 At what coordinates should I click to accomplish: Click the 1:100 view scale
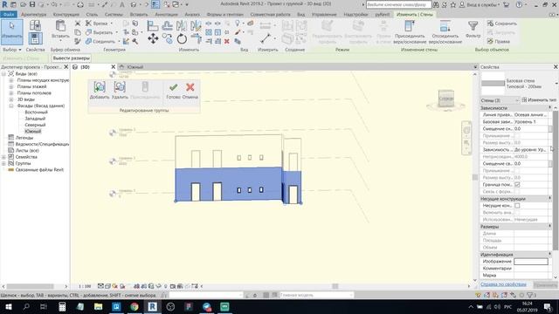click(x=85, y=286)
